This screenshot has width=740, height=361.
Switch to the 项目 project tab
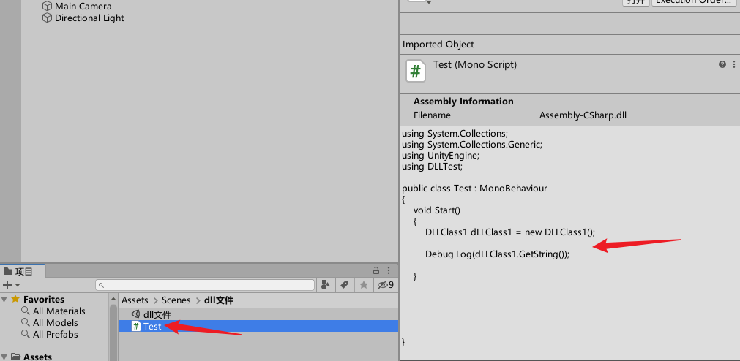[23, 271]
